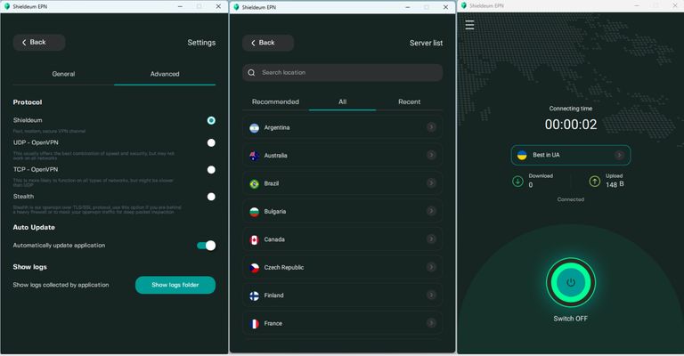Select the TCP - OpenVPN protocol
The width and height of the screenshot is (684, 356).
(x=211, y=169)
